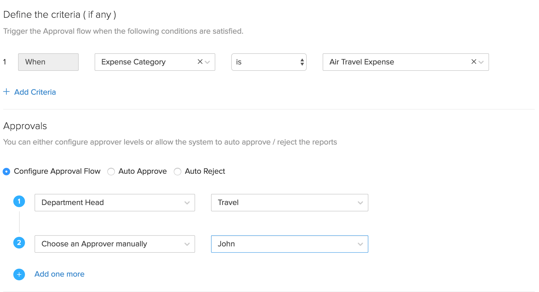Viewport: 539px width, 292px height.
Task: Remove the Air Travel Expense value
Action: point(474,62)
